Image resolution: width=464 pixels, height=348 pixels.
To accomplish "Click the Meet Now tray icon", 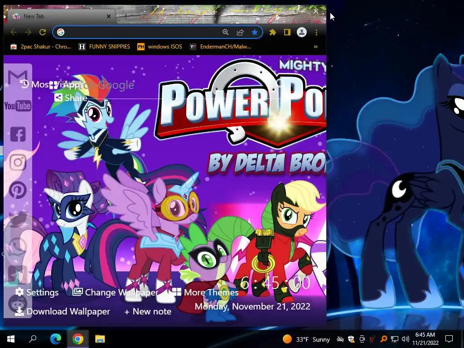I will (362, 339).
